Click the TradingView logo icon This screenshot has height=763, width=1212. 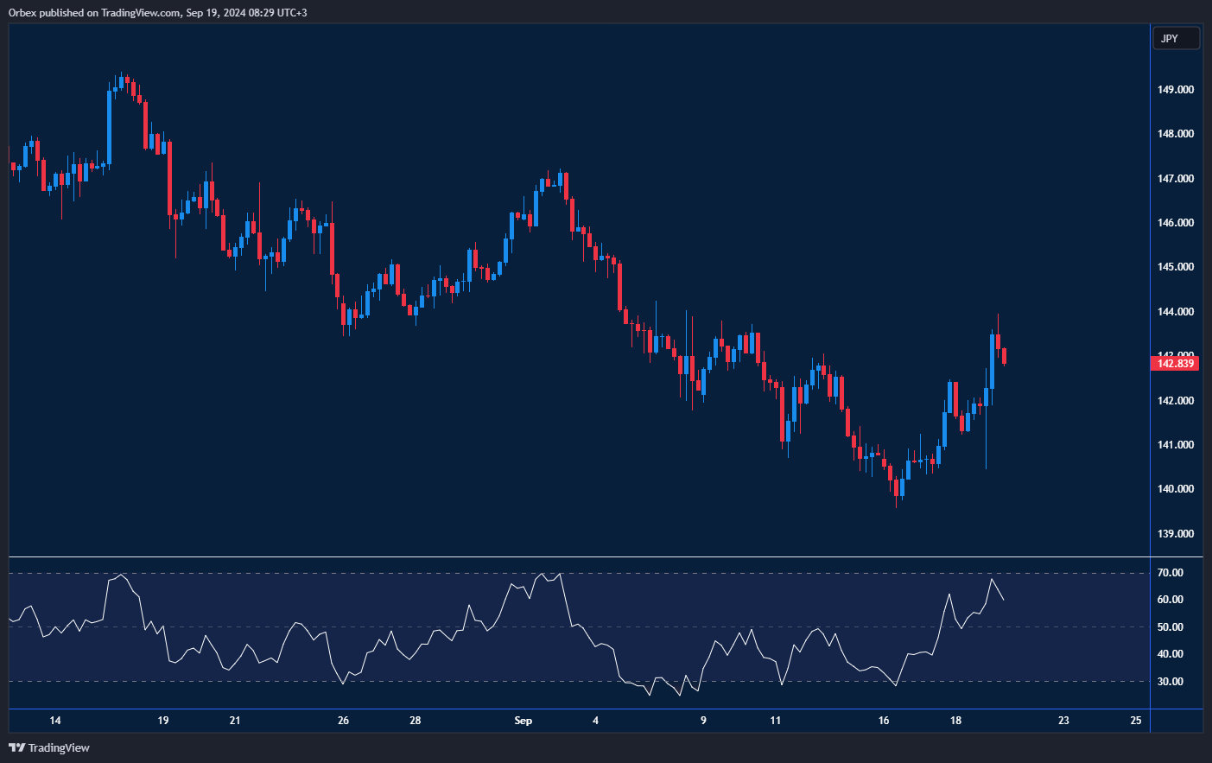(16, 747)
